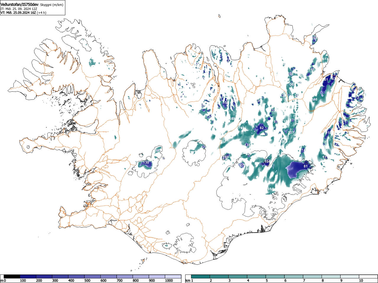Viewport: 378px width, 283px height.
Task: Click the '10' tick on km legend
Action: (x=361, y=281)
